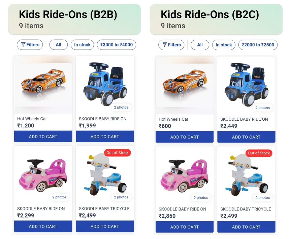The width and height of the screenshot is (291, 239).
Task: Open the Kids Ride-Ons (B2C) header
Action: 216,19
